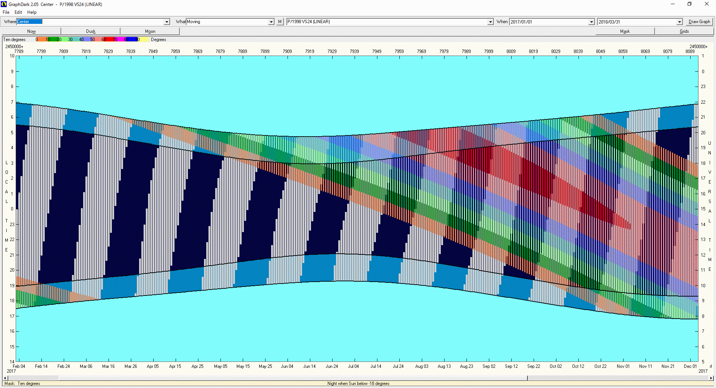Open the Help menu

tap(32, 12)
